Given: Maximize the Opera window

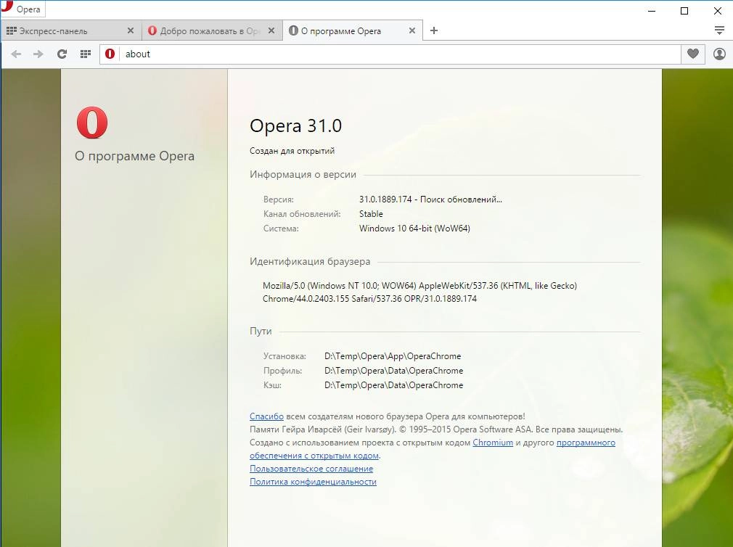Looking at the screenshot, I should 684,11.
